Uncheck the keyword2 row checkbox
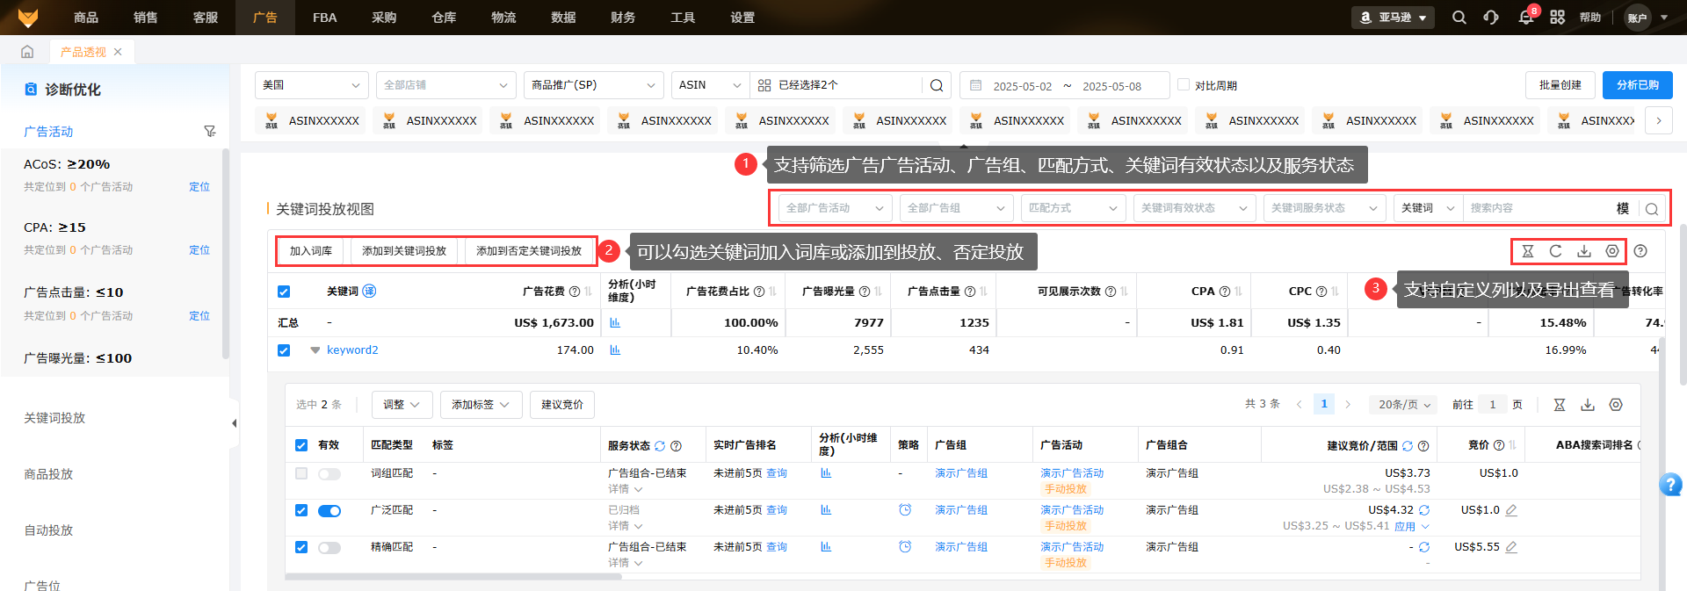Viewport: 1687px width, 591px height. click(x=284, y=350)
